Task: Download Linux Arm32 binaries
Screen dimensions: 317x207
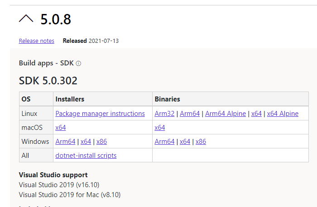Action: (164, 114)
